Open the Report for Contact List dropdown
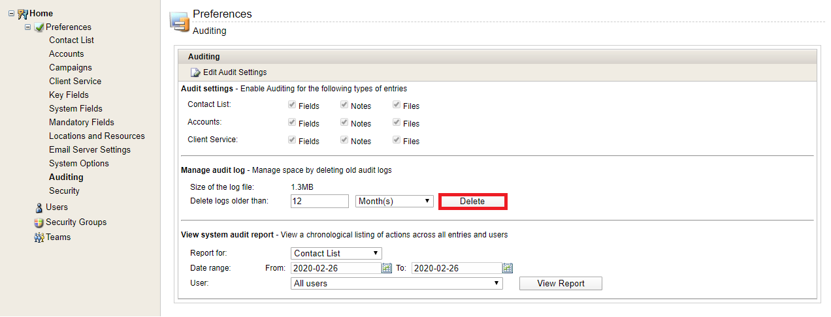Viewport: 831px width, 317px height. pos(336,253)
